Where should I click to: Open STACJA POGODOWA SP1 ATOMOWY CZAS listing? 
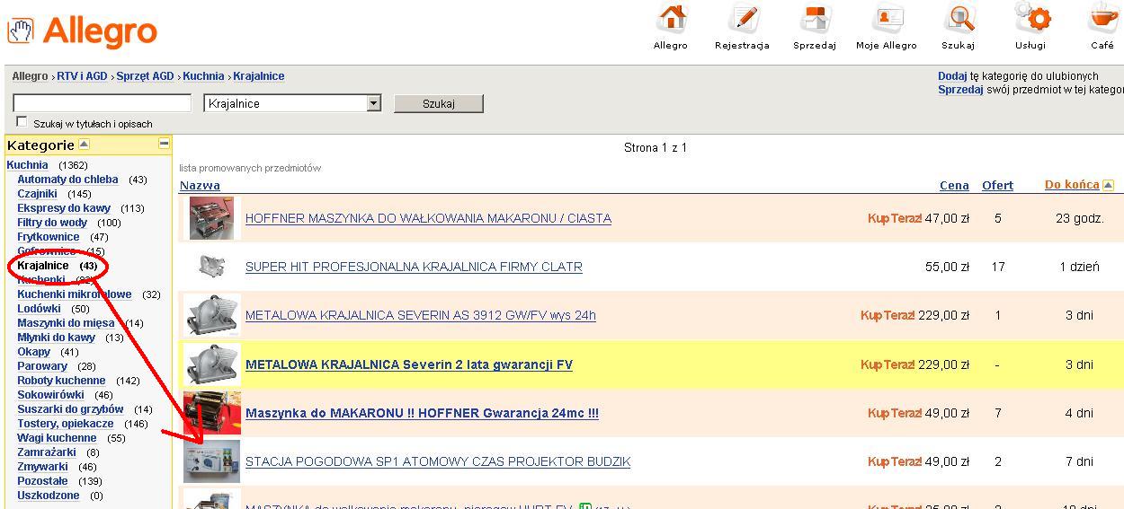coord(438,461)
